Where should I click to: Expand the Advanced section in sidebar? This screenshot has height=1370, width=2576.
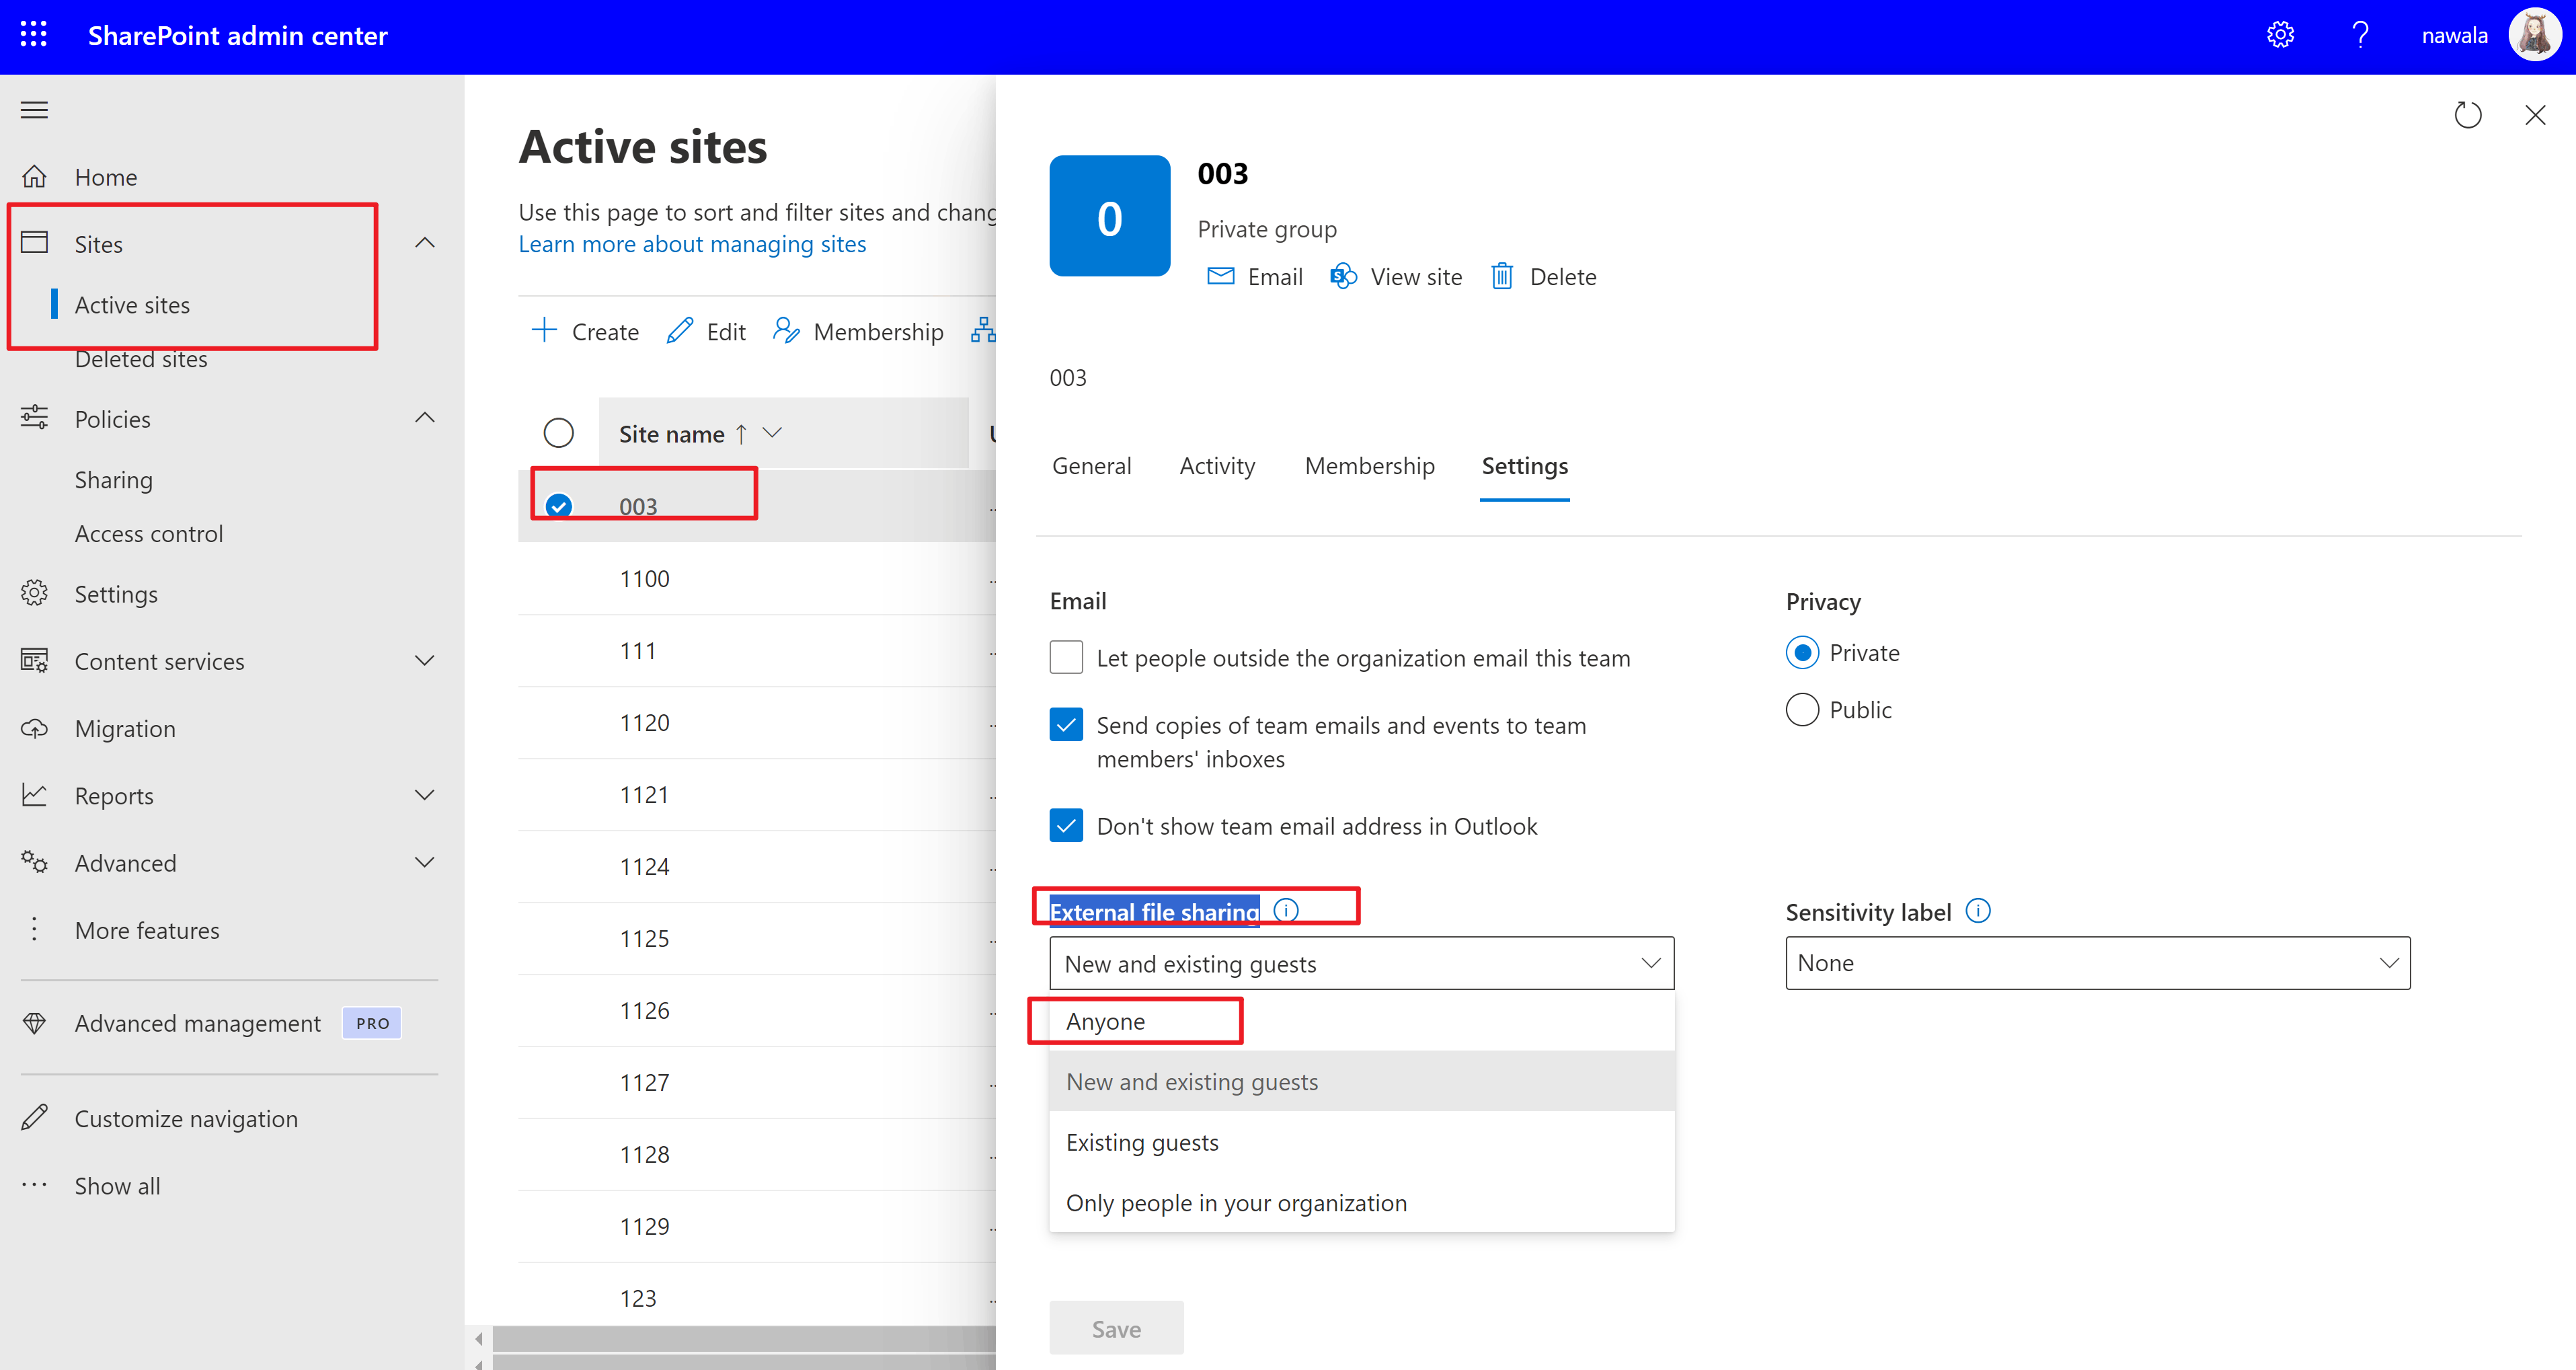point(425,861)
